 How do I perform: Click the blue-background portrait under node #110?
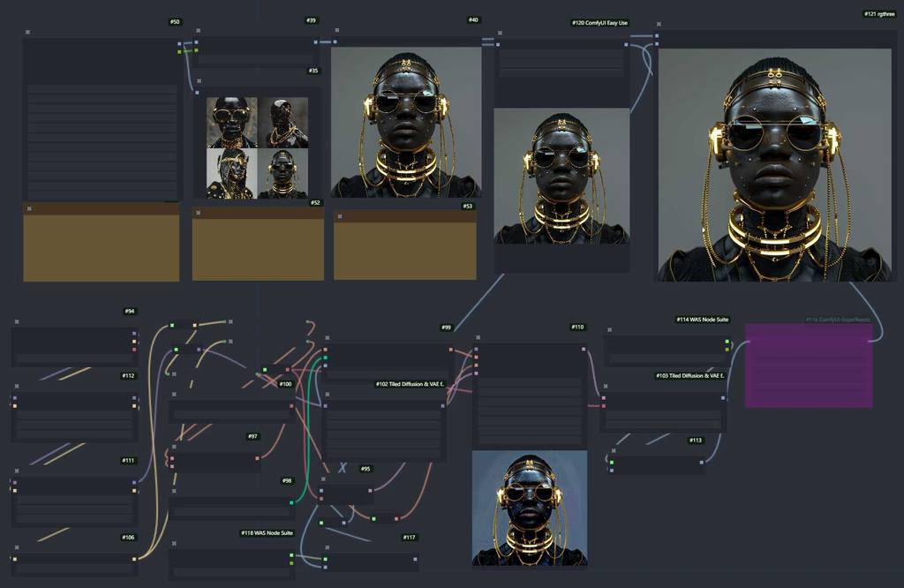coord(529,508)
